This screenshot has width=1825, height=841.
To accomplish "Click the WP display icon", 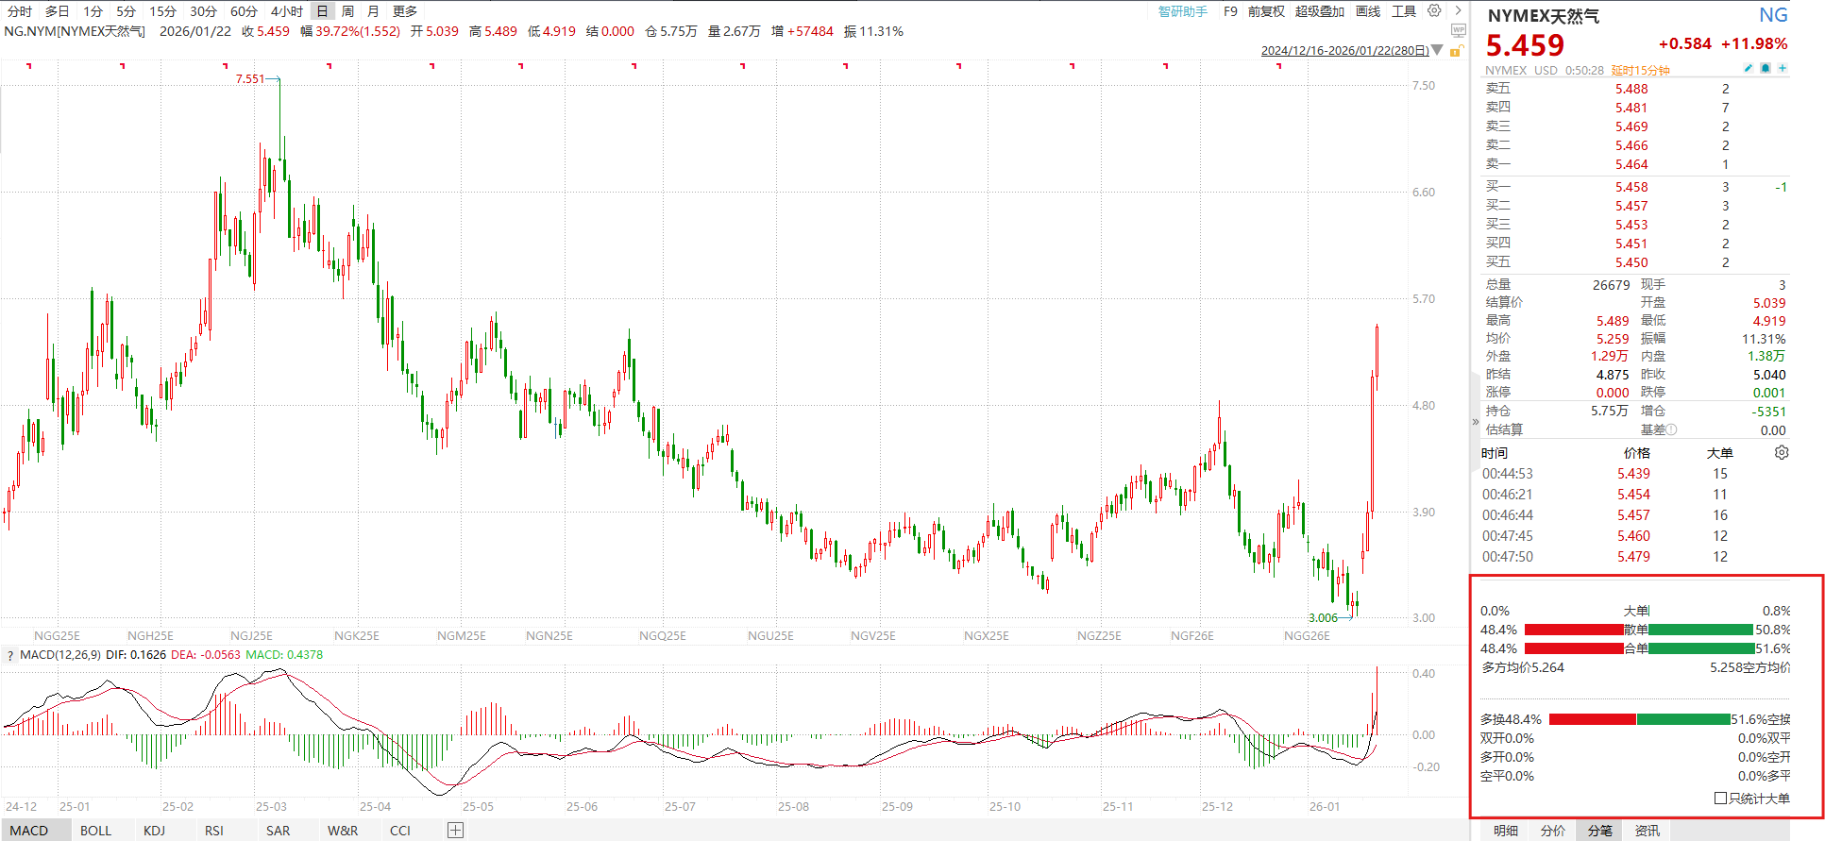I will 1459,31.
